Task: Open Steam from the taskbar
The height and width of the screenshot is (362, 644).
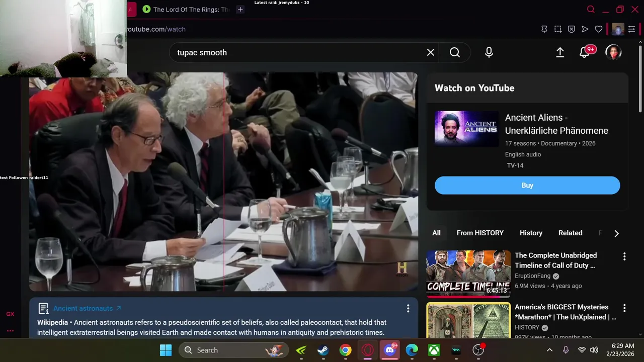Action: [x=323, y=350]
